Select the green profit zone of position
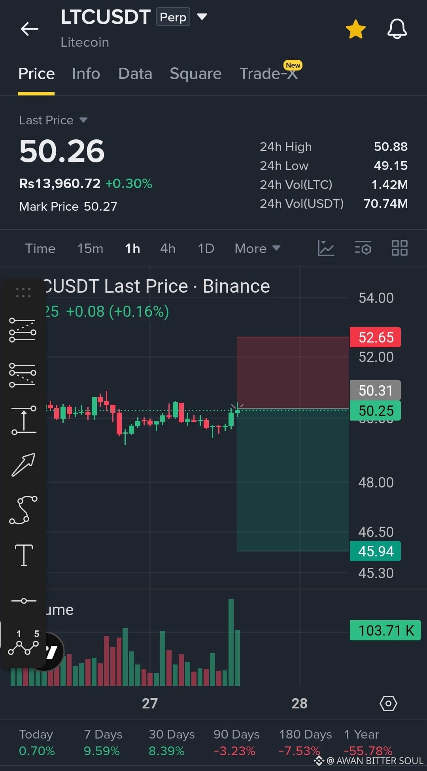 click(293, 480)
